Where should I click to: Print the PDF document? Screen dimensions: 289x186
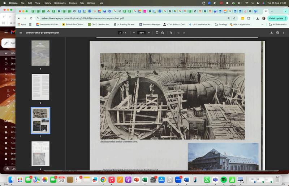coord(277,33)
